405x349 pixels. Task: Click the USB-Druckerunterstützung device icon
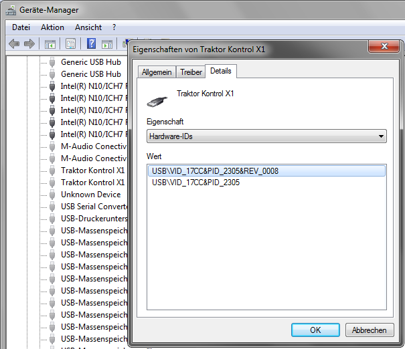pyautogui.click(x=52, y=219)
